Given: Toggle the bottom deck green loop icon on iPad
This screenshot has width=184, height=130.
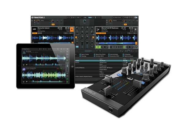Looking at the screenshot, I should (x=67, y=79).
